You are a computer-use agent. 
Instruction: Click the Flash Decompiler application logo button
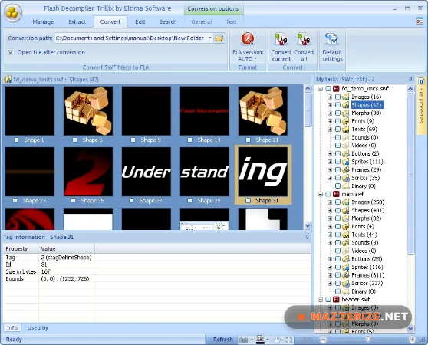click(12, 12)
